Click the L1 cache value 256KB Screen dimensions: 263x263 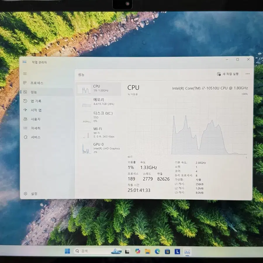click(199, 184)
